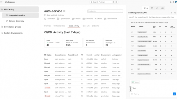Click the /api/auth/login endpoint chip
The image size is (177, 99).
tap(143, 55)
